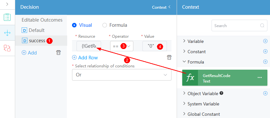This screenshot has height=118, width=270.
Task: Open GetResultCode more options ellipsis
Action: pyautogui.click(x=259, y=78)
